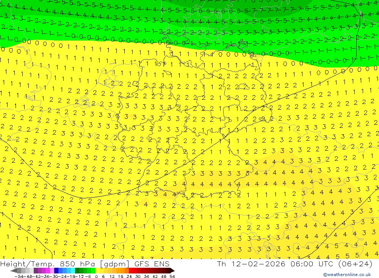The height and width of the screenshot is (278, 379).
Task: Click the '18' legend scale label
Action: point(121,276)
